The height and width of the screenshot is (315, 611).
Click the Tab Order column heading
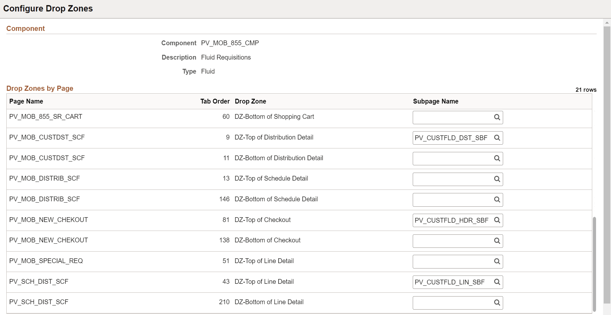(x=215, y=101)
